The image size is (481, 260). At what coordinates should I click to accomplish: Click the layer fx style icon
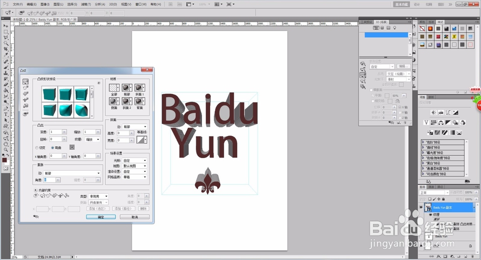(x=439, y=256)
